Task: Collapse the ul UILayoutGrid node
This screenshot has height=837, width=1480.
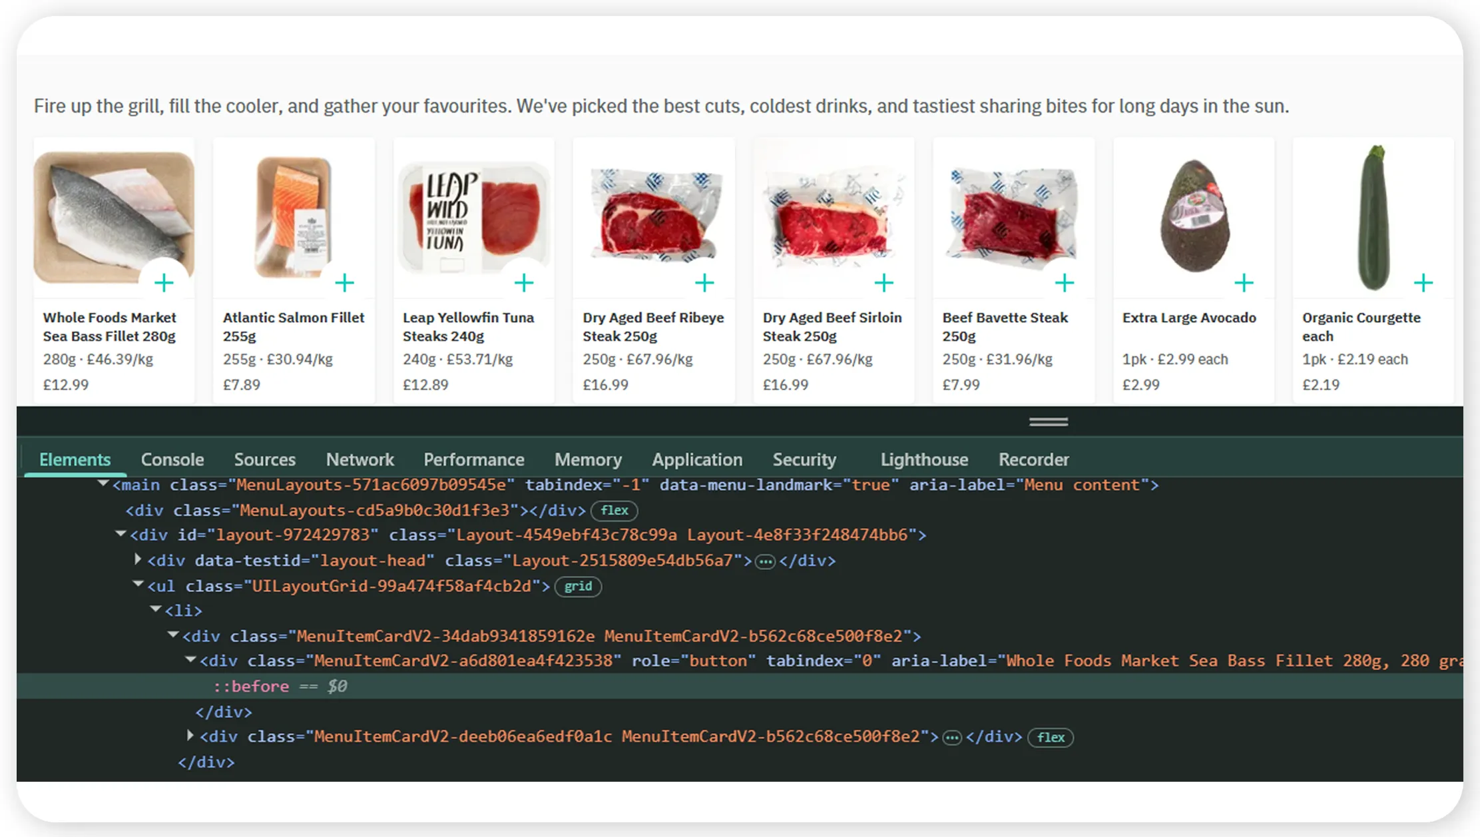Action: (x=138, y=584)
